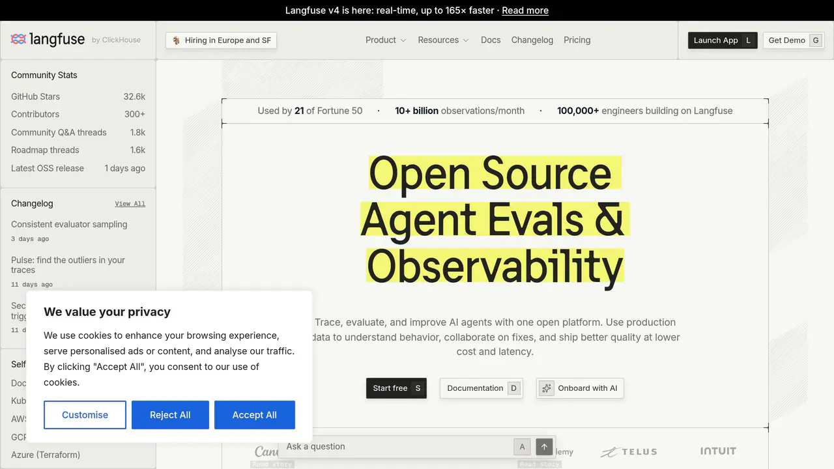This screenshot has height=469, width=834.
Task: Click the by ClickHouse text
Action: pyautogui.click(x=116, y=40)
